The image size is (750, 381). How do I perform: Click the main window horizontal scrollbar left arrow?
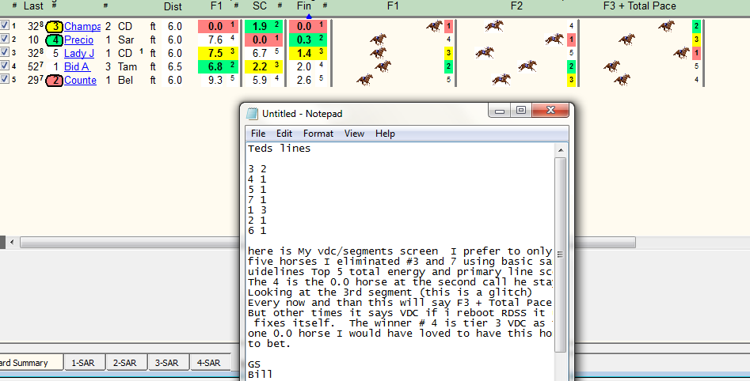click(12, 242)
